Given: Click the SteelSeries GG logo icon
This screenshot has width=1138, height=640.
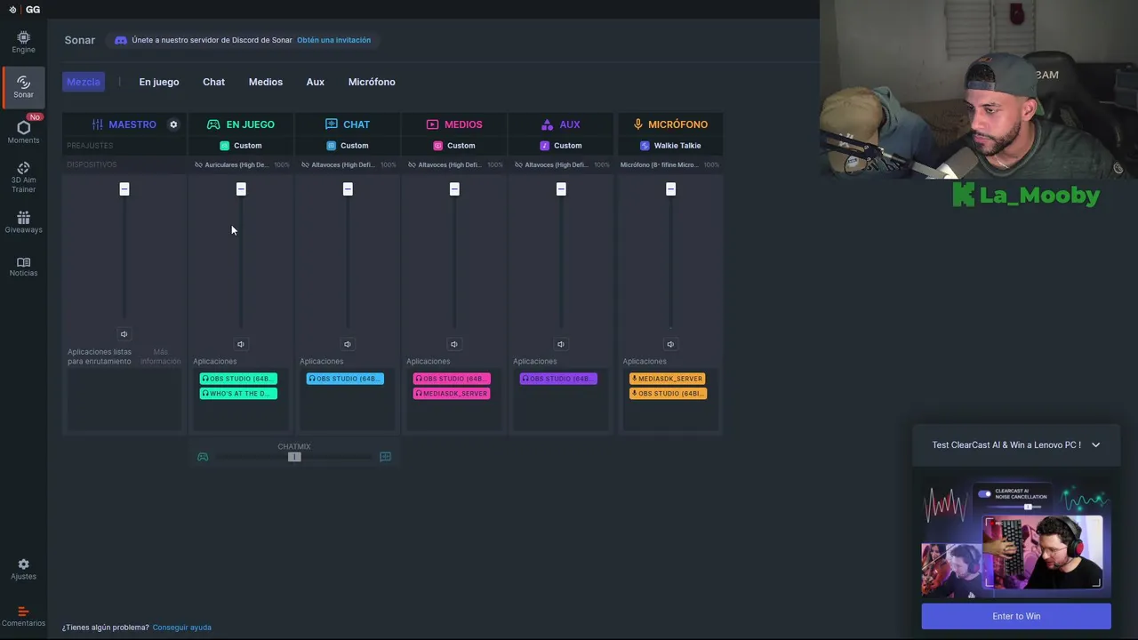Looking at the screenshot, I should coord(12,10).
